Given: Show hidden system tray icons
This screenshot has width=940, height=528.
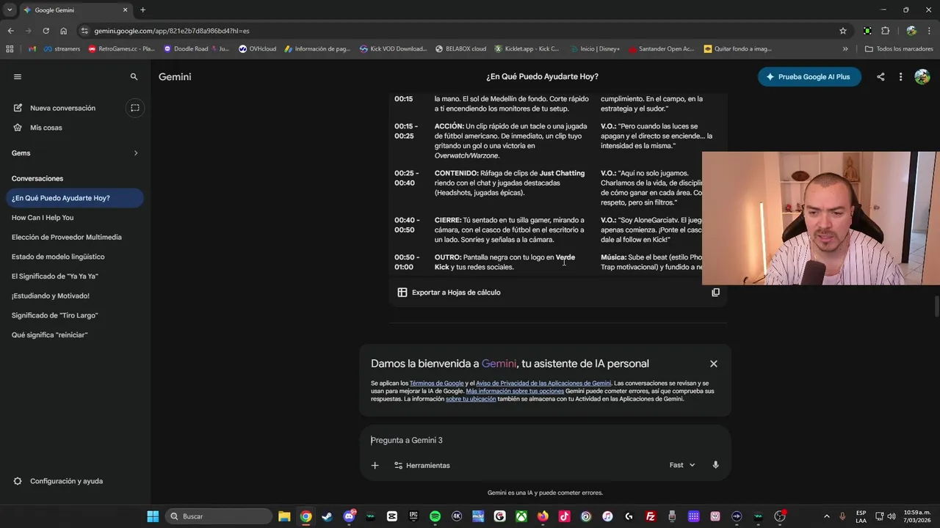Looking at the screenshot, I should click(826, 516).
